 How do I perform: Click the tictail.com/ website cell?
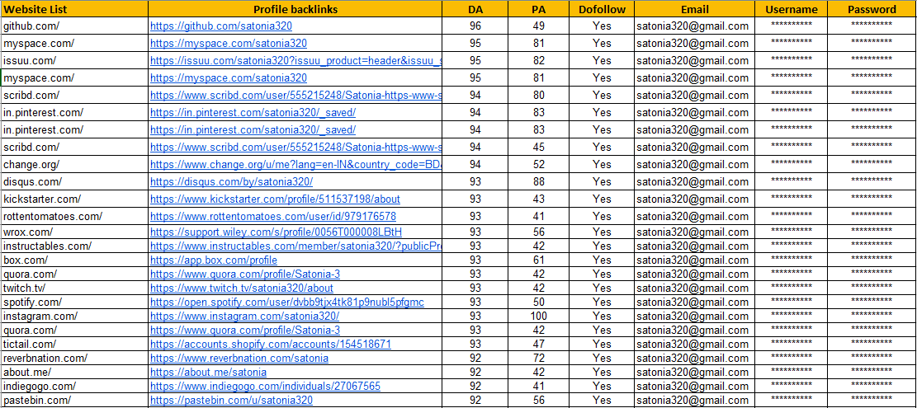point(74,345)
